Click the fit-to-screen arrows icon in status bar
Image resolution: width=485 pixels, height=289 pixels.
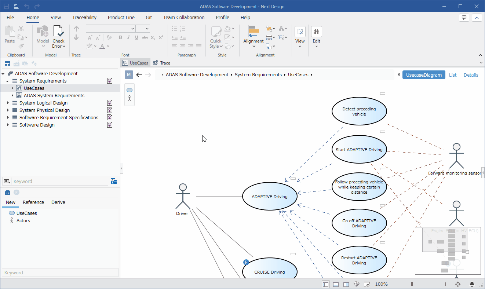point(458,284)
